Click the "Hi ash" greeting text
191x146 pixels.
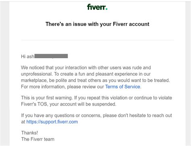click(28, 56)
